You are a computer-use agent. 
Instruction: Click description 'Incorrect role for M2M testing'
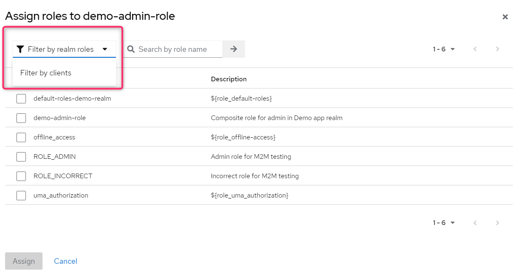point(255,176)
